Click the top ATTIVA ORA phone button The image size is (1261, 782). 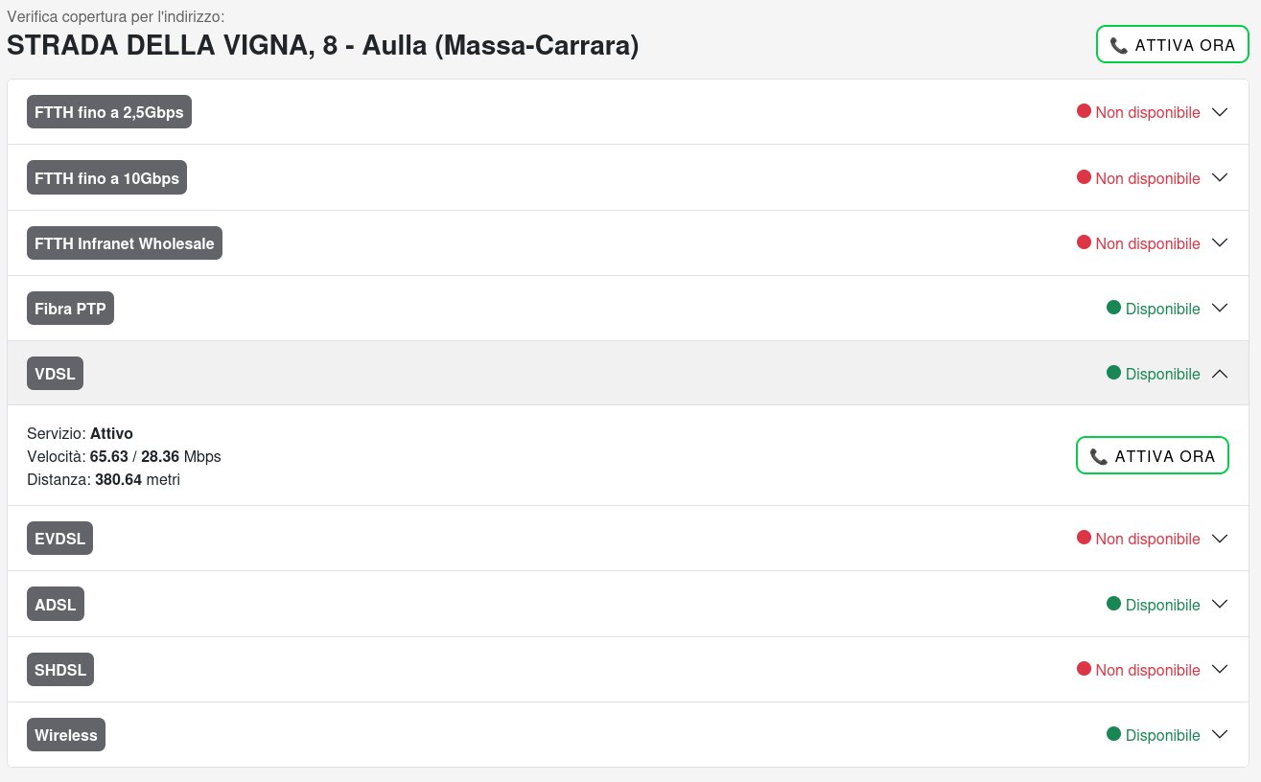click(1172, 45)
